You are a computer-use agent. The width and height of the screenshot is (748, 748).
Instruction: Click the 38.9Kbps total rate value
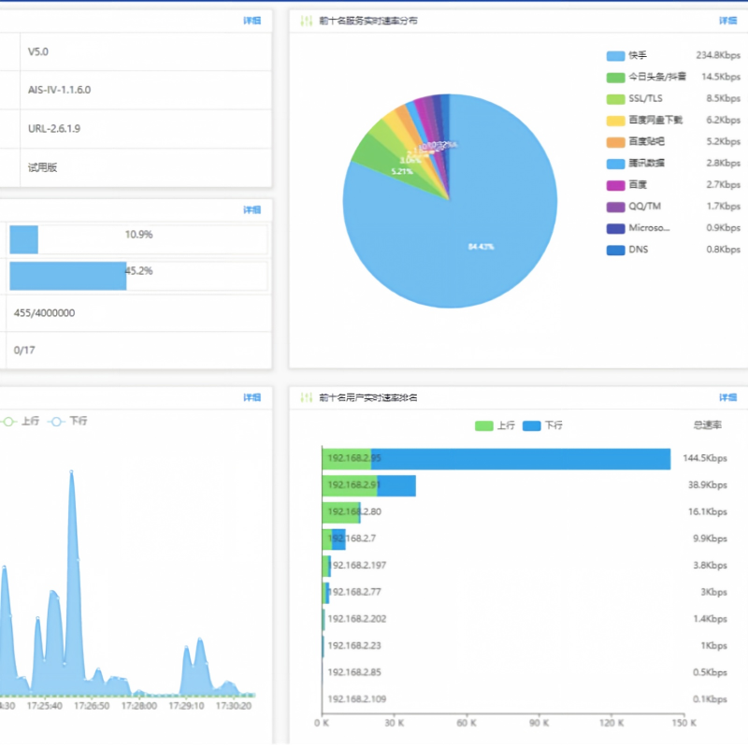click(708, 484)
